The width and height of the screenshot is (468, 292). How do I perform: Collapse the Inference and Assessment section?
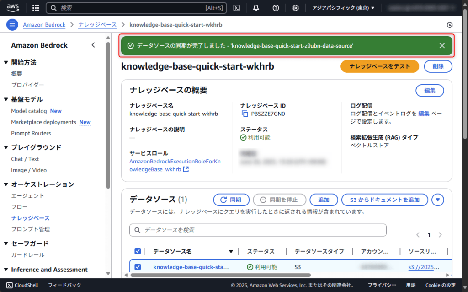point(6,270)
